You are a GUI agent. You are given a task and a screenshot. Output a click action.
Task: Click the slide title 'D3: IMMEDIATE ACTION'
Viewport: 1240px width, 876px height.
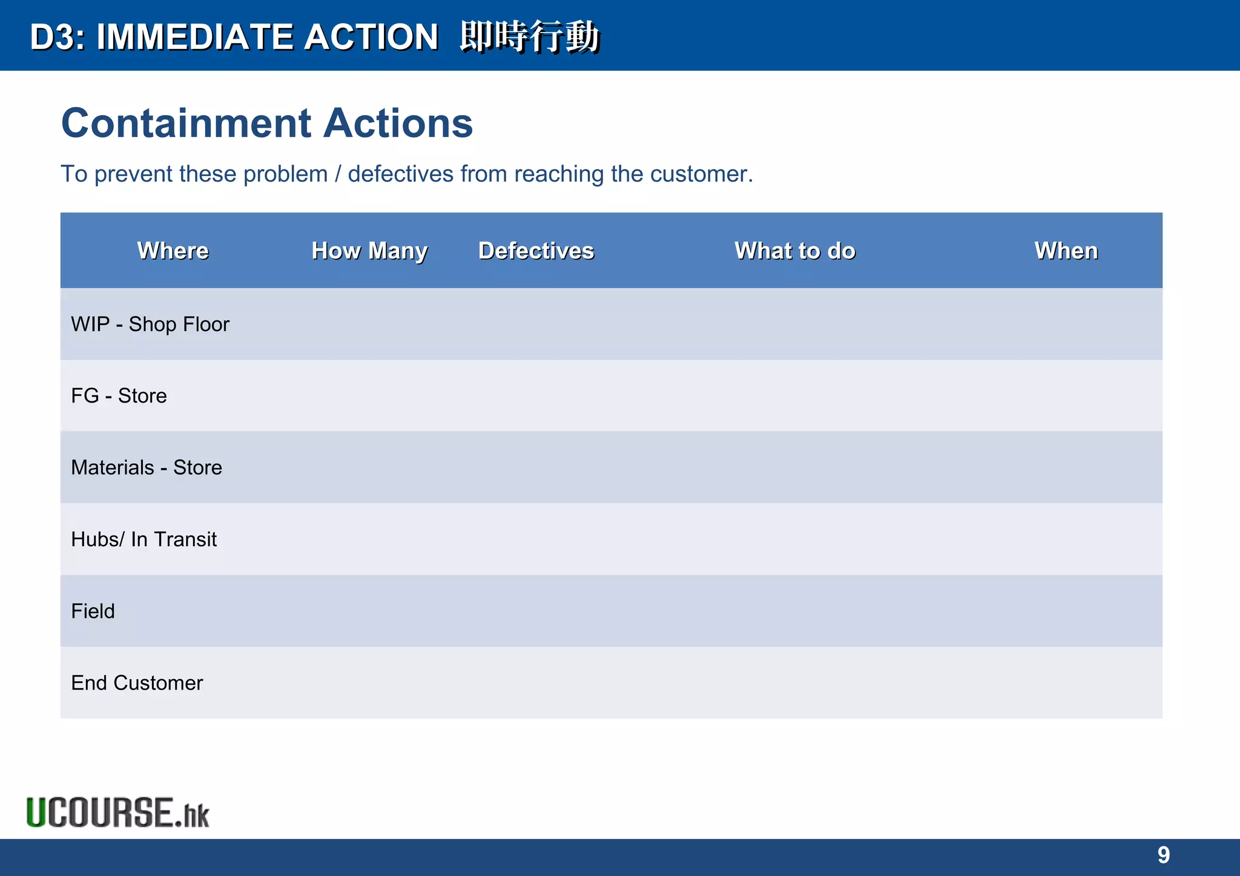click(x=234, y=36)
